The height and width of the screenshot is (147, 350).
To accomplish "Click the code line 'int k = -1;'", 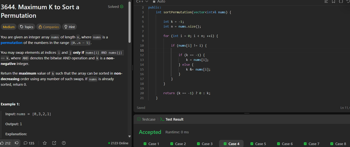I will (x=174, y=22).
